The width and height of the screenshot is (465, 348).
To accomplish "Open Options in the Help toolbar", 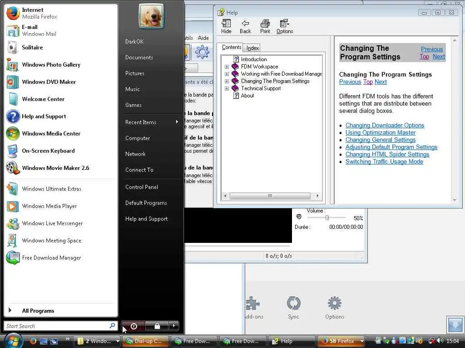I will tap(285, 26).
